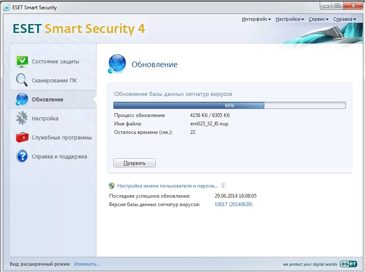Click the shield icon next to username settings
365x272 pixels.
(x=112, y=186)
